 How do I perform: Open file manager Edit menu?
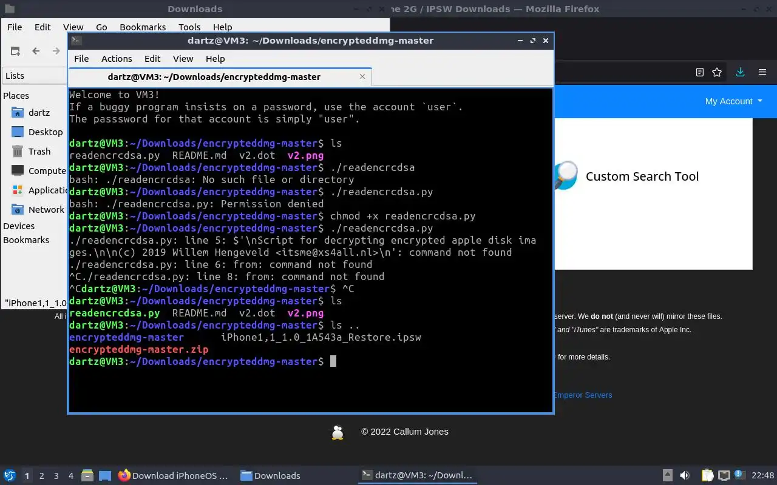click(42, 27)
